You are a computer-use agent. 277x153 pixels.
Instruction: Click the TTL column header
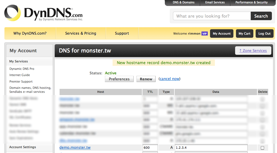[150, 92]
